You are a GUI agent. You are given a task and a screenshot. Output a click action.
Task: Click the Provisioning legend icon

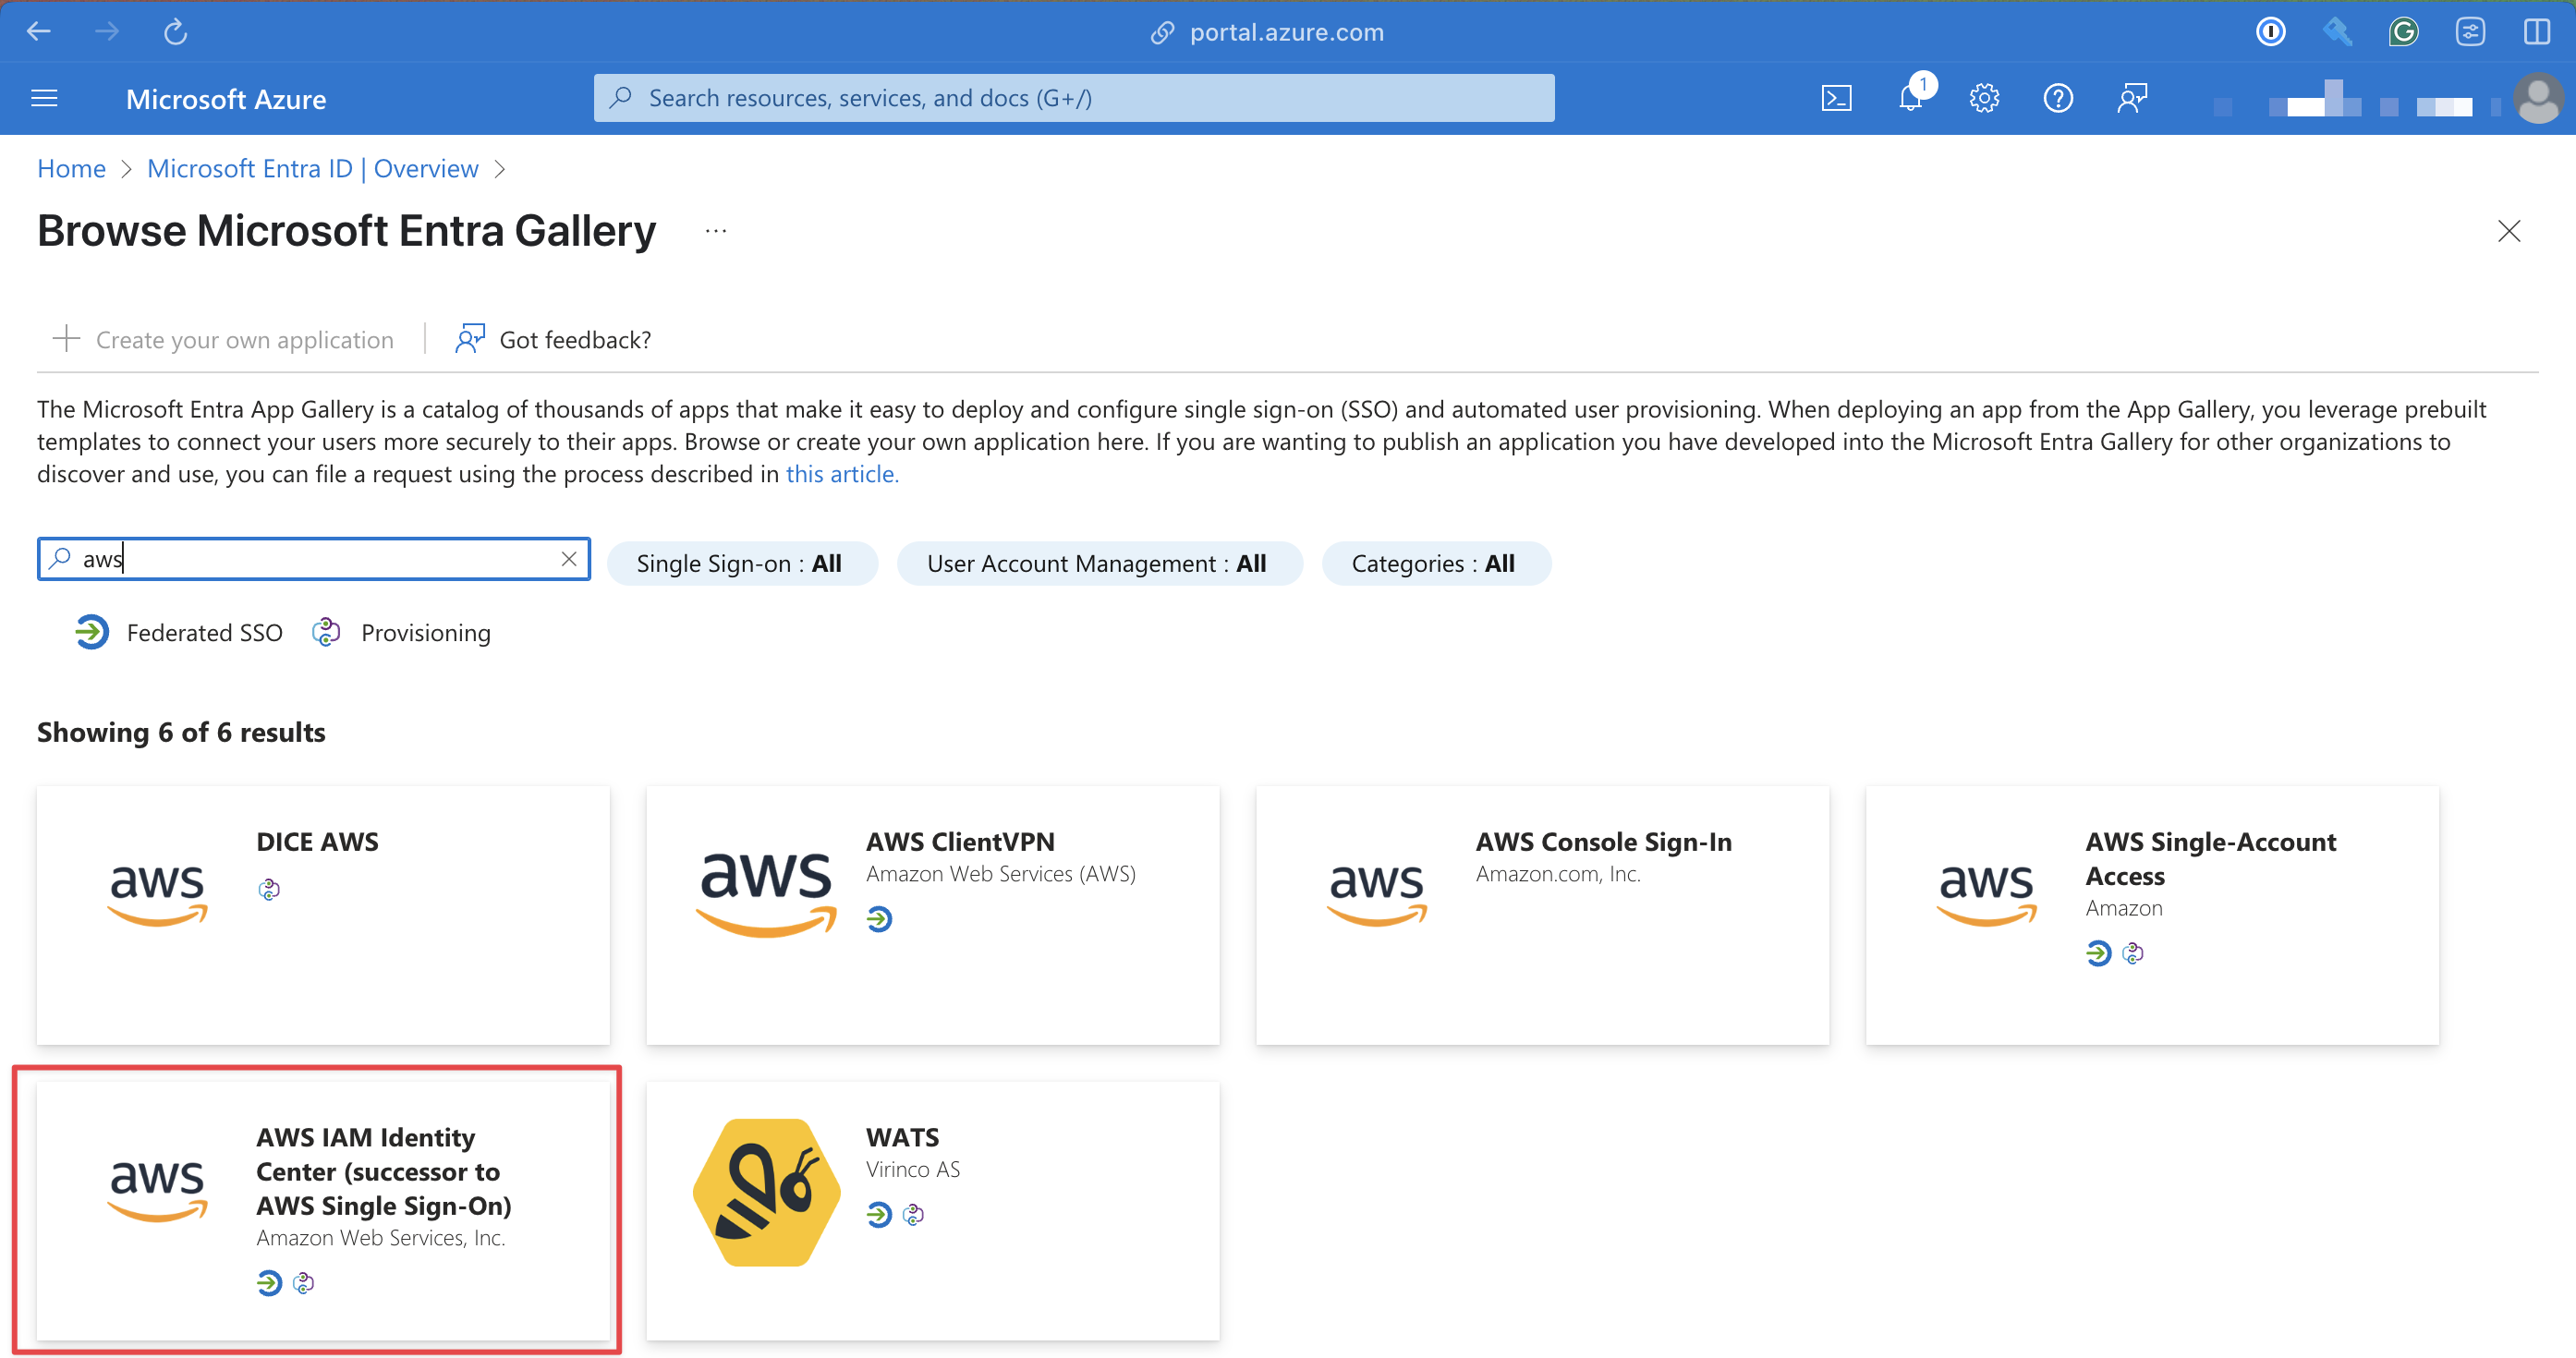coord(326,632)
